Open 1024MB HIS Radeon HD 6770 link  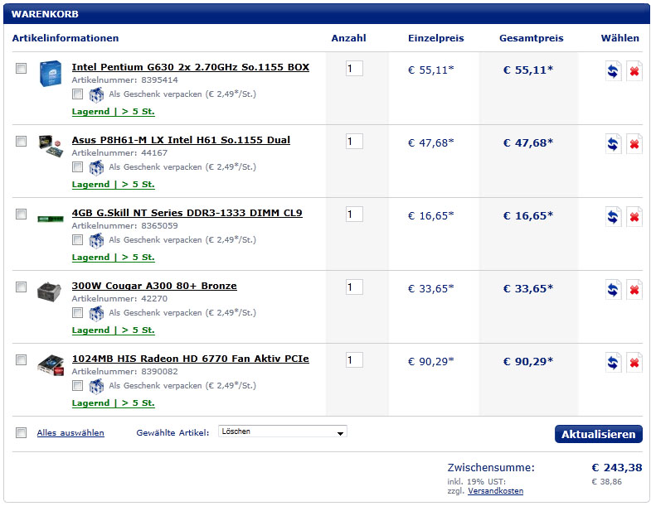191,359
